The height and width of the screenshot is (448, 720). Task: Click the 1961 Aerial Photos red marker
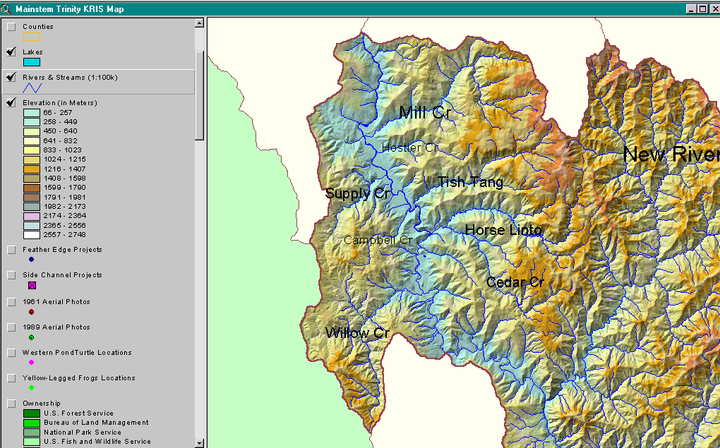coord(31,312)
